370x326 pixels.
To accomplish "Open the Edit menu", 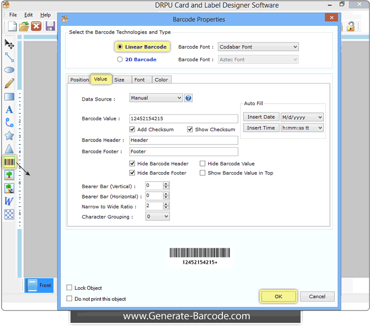I will tap(29, 15).
